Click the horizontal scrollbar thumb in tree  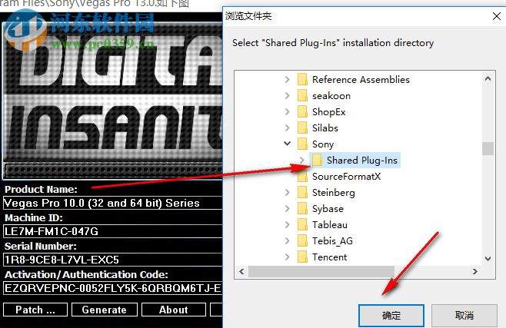[321, 272]
